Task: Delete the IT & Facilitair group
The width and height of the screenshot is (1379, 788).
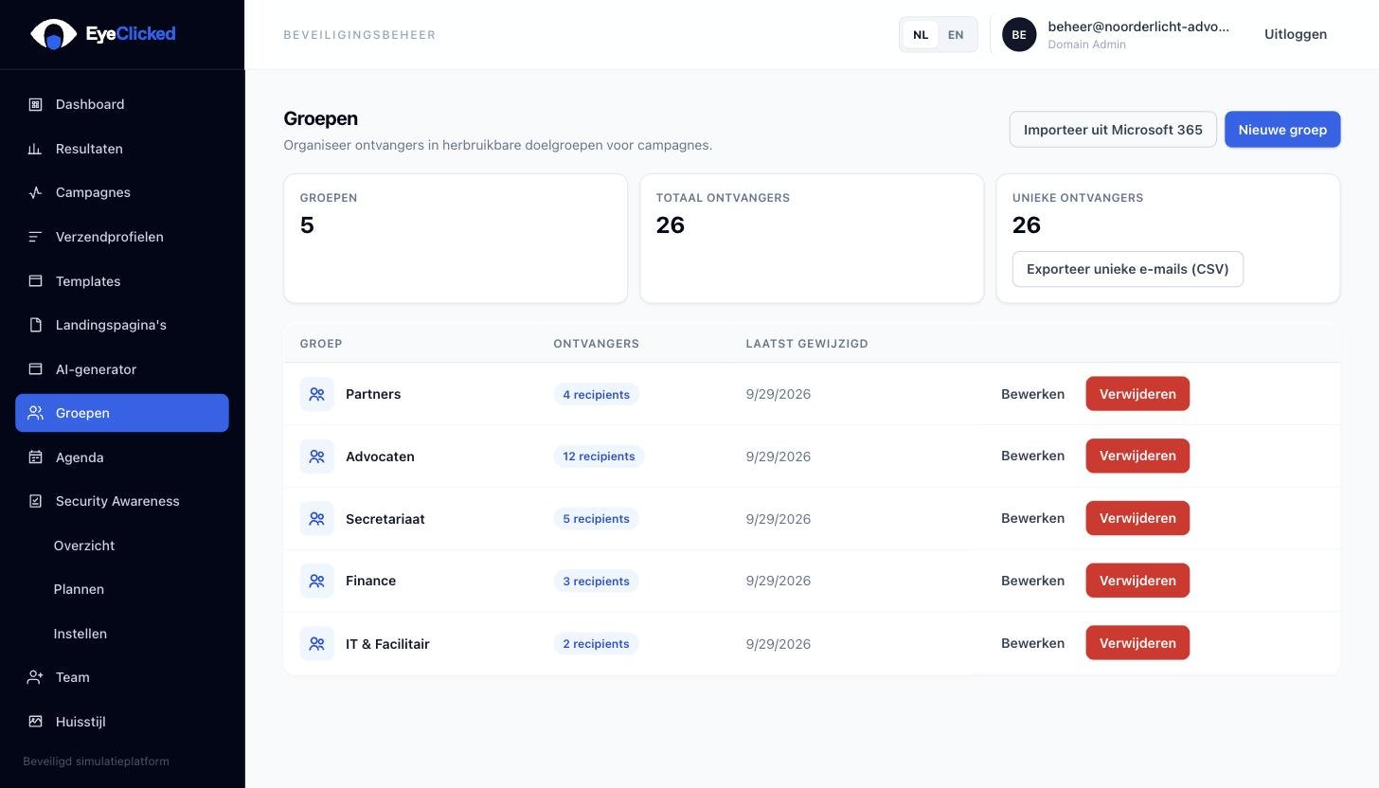Action: pos(1137,643)
